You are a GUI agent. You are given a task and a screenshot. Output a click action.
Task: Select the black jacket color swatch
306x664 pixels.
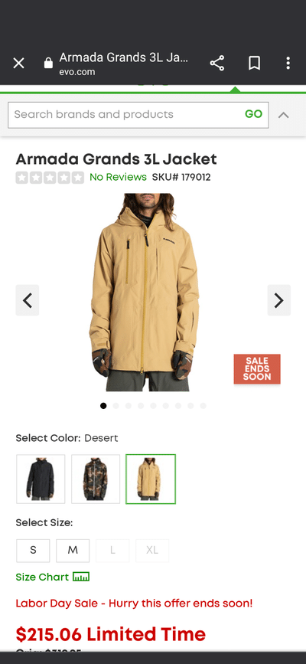41,479
